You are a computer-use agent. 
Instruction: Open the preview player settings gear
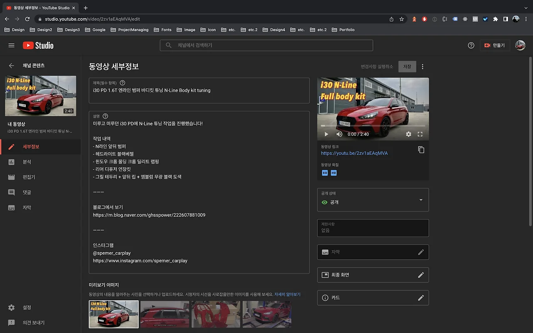point(409,134)
